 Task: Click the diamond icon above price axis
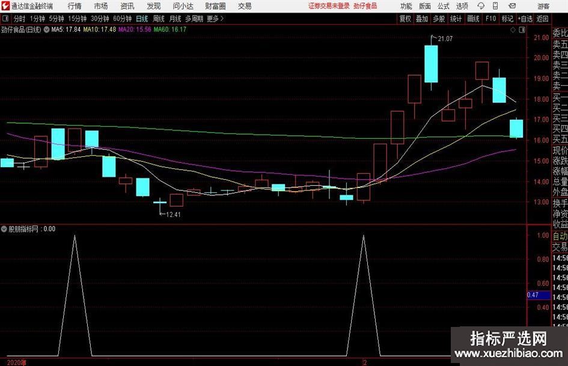tap(512, 29)
